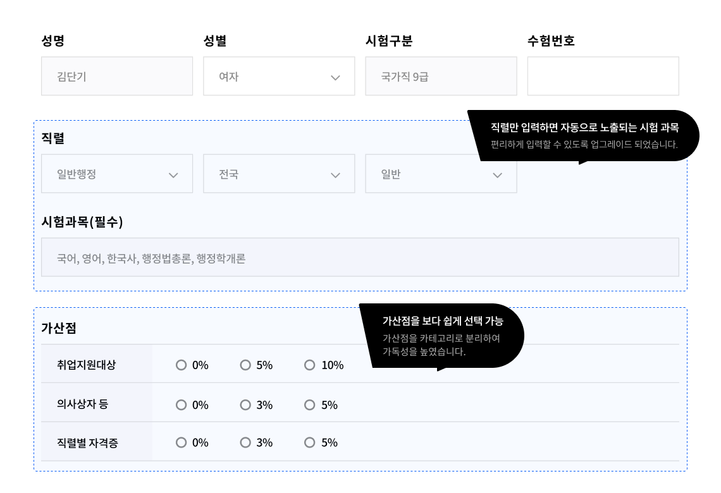The height and width of the screenshot is (493, 721).
Task: Click the 가산점 category tooltip bubble
Action: (x=442, y=336)
